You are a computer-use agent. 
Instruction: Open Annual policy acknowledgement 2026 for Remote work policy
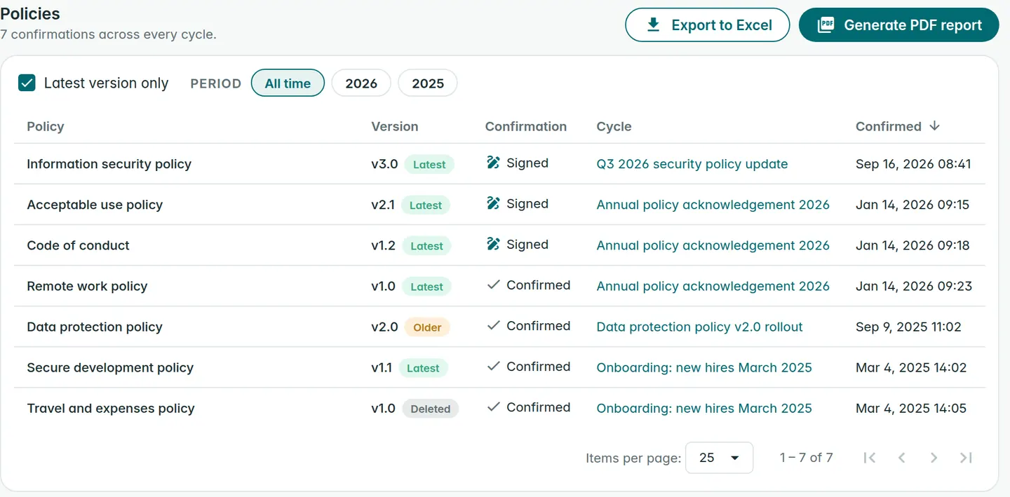pyautogui.click(x=713, y=286)
